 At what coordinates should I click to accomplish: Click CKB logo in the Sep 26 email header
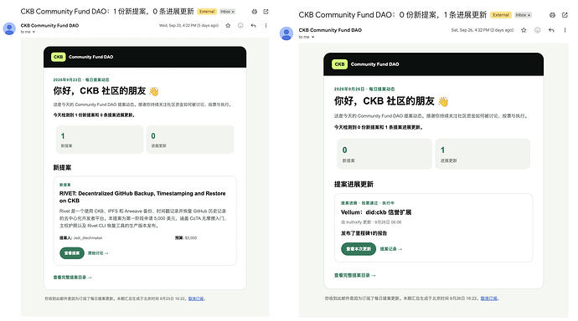(339, 64)
